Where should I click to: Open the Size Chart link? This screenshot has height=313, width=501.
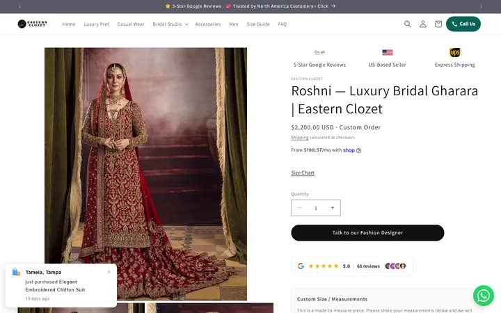[x=303, y=172]
